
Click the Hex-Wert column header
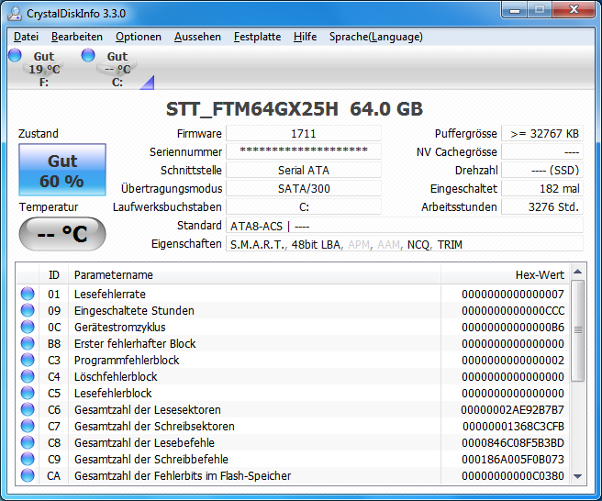(506, 275)
